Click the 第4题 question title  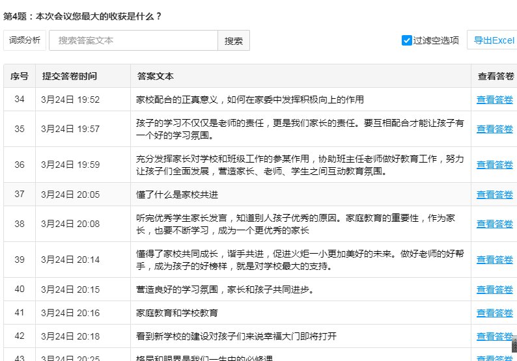coord(82,16)
